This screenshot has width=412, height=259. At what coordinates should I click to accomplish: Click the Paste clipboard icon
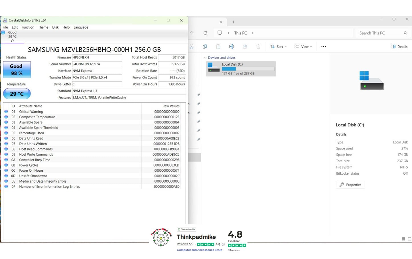pos(218,47)
